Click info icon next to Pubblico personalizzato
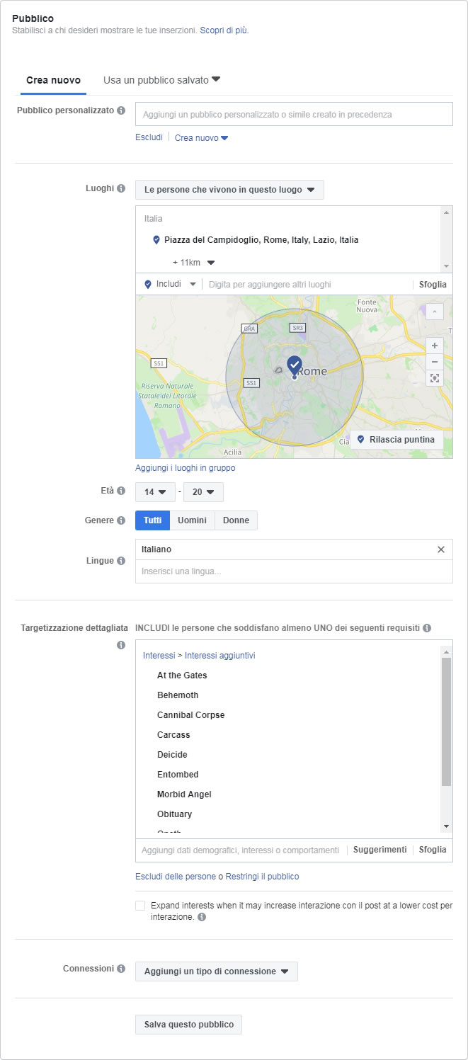The width and height of the screenshot is (468, 1060). (x=121, y=110)
